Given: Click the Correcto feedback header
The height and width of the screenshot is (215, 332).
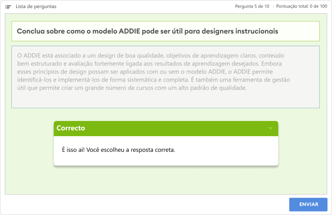Looking at the screenshot, I should [166, 128].
